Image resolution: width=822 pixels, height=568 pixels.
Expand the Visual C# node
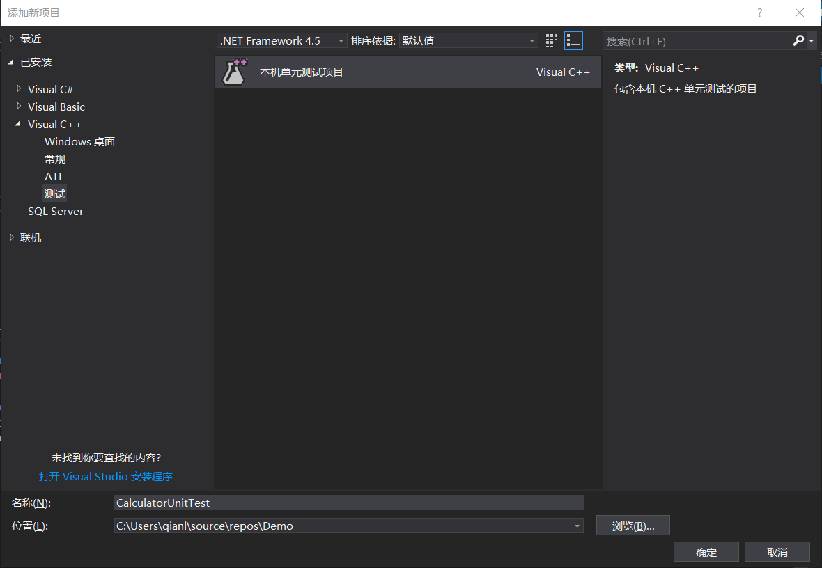(x=19, y=88)
